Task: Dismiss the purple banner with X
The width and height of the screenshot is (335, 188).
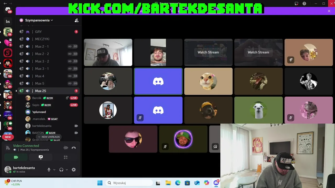Action: point(329,11)
